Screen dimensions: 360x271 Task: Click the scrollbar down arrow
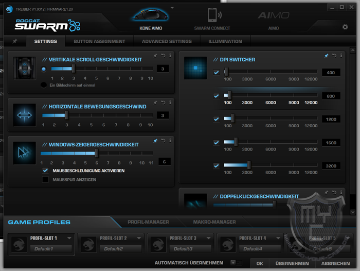(353, 212)
